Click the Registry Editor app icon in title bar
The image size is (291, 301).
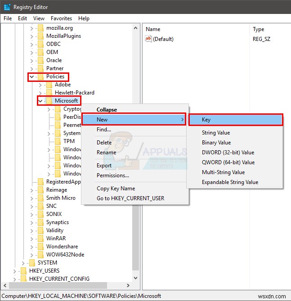click(x=7, y=7)
